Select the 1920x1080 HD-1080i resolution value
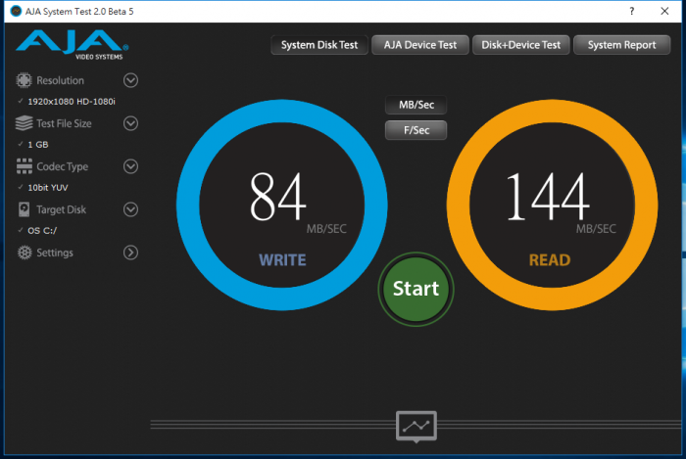This screenshot has width=686, height=459. [72, 102]
